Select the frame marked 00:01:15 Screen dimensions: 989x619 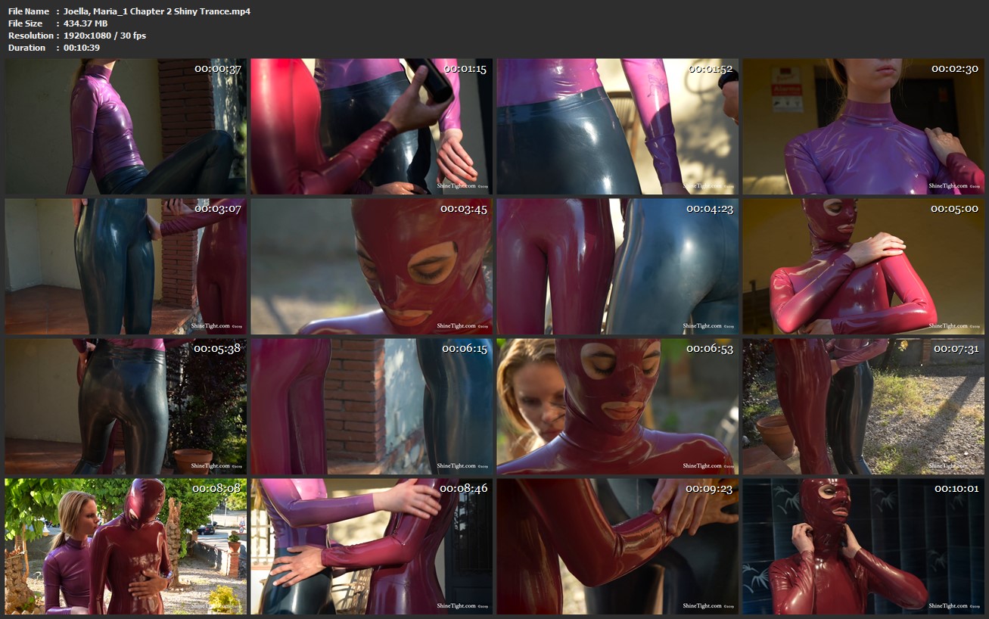click(372, 126)
